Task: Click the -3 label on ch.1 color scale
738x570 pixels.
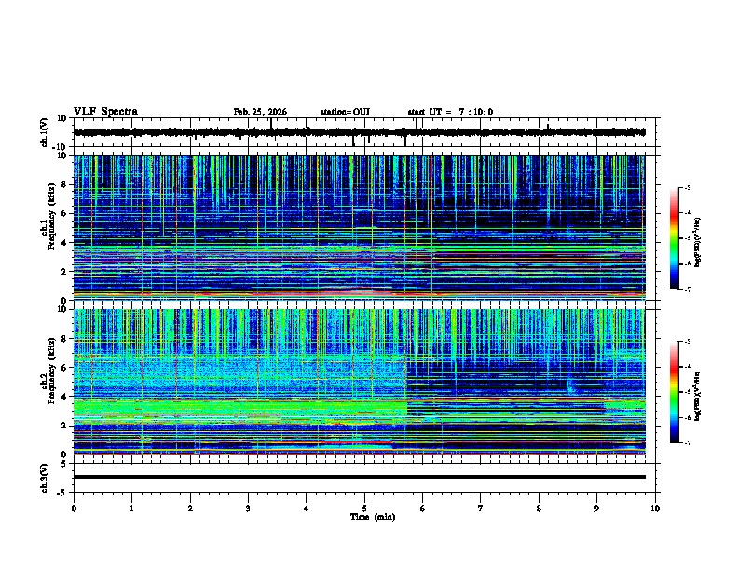Action: pos(688,187)
